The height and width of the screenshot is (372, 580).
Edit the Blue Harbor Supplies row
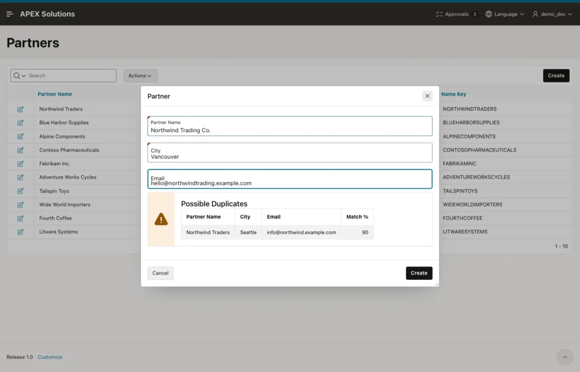(x=20, y=123)
